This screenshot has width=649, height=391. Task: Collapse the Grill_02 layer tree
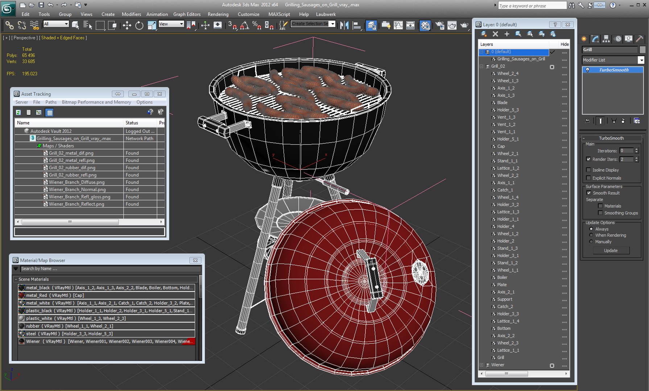[481, 66]
